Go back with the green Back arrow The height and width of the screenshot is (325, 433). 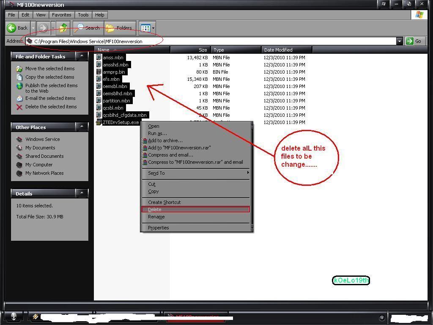[x=18, y=28]
